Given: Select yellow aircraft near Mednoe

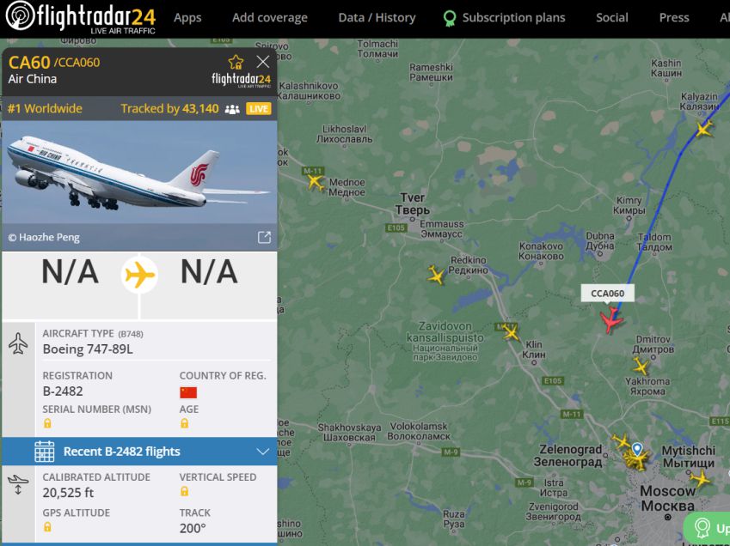Looking at the screenshot, I should point(316,181).
